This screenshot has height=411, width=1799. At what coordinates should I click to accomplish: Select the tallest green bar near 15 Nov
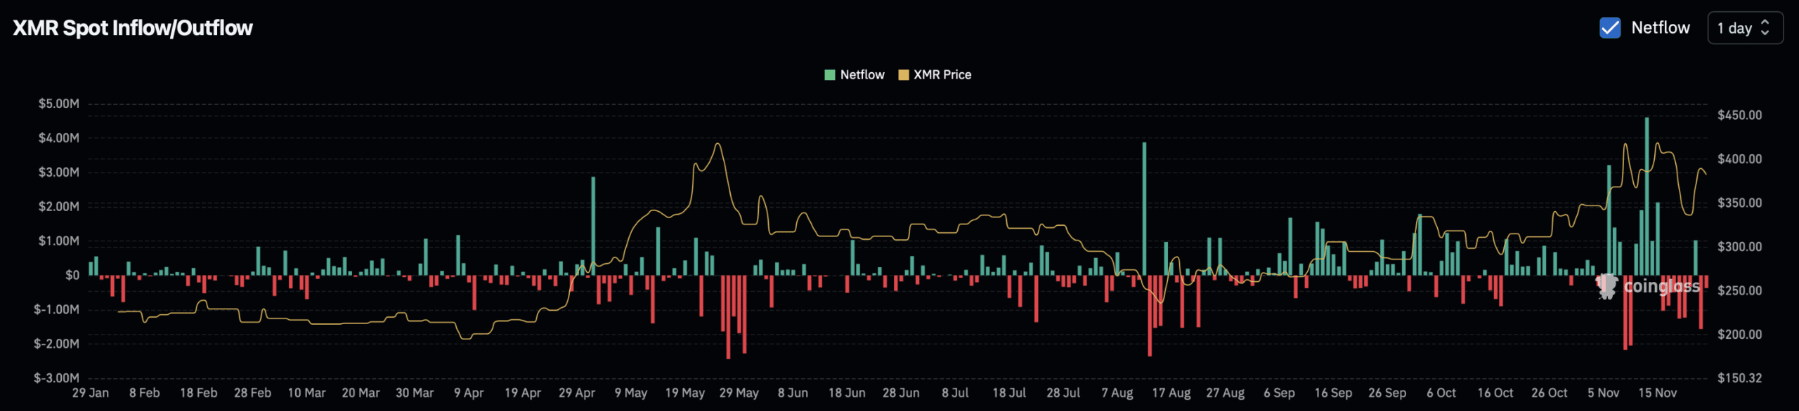coord(1647,196)
